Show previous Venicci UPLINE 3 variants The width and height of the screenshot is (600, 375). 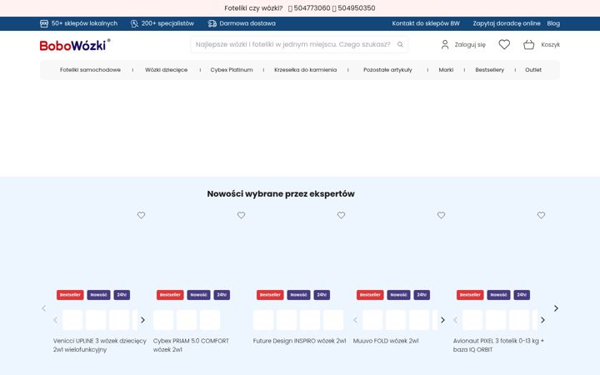pyautogui.click(x=56, y=320)
